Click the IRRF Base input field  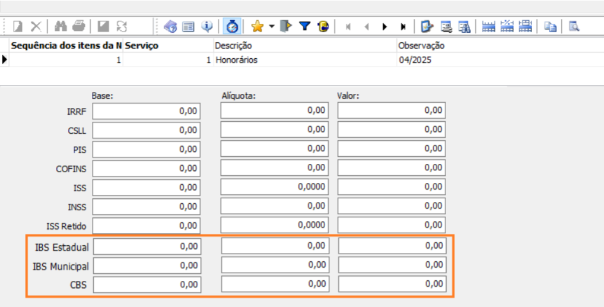point(147,110)
